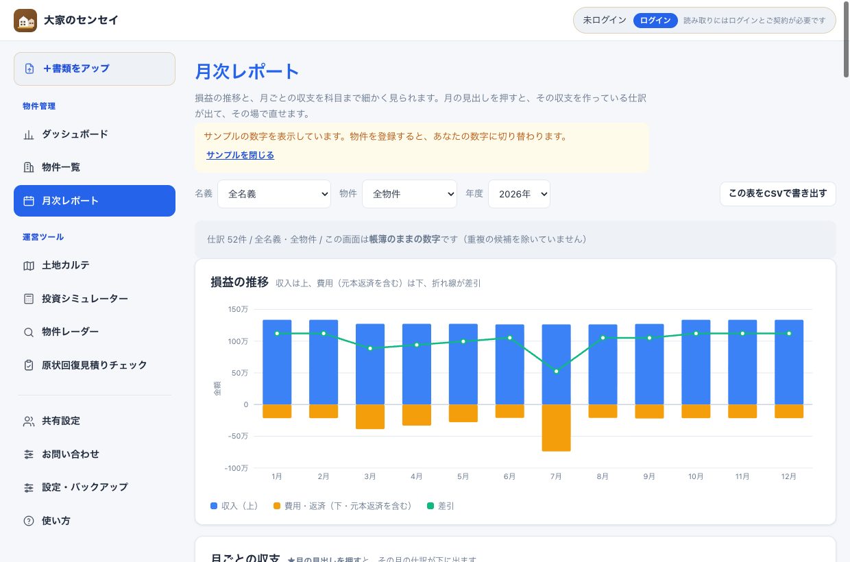Open the ダッシュボード page
Screen dimensions: 850x562
[x=95, y=134]
